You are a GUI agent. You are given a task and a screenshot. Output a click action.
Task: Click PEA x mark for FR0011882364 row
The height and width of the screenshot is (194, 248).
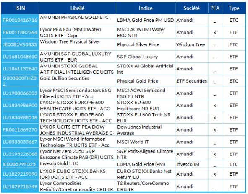coord(215,33)
